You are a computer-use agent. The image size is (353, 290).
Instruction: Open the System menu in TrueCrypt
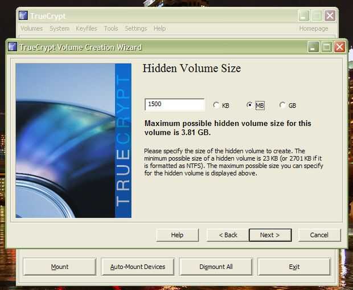click(x=59, y=28)
